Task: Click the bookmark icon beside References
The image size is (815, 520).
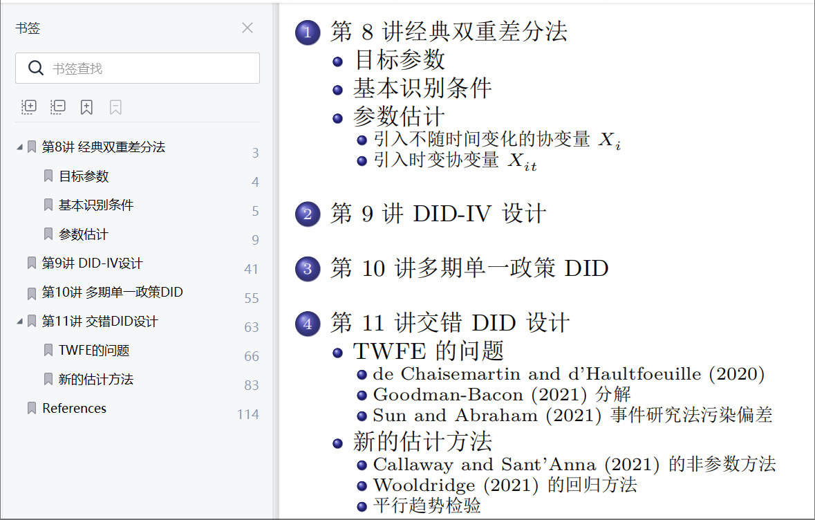Action: pos(32,408)
